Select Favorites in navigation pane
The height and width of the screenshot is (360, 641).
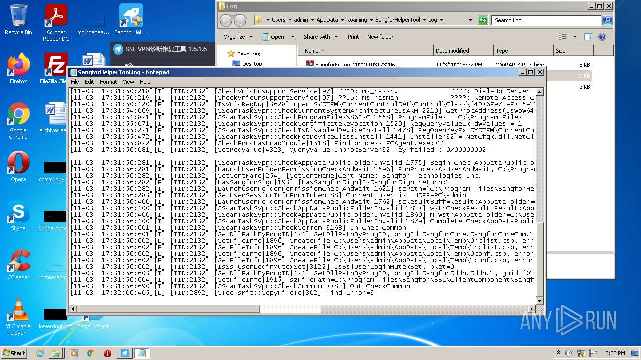click(x=248, y=54)
